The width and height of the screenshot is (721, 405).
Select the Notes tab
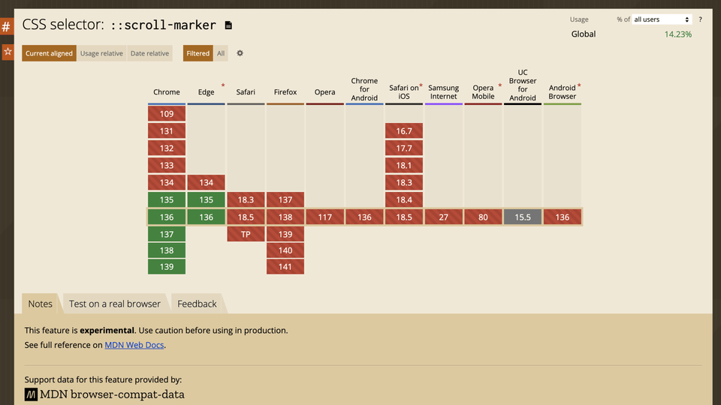point(41,304)
